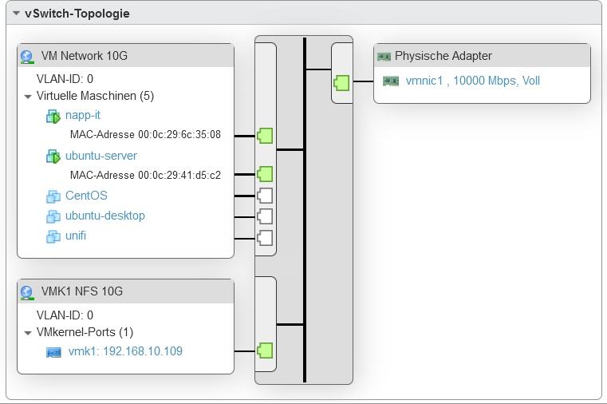607x404 pixels.
Task: Click the ubuntu-desktop VM icon
Action: [53, 216]
